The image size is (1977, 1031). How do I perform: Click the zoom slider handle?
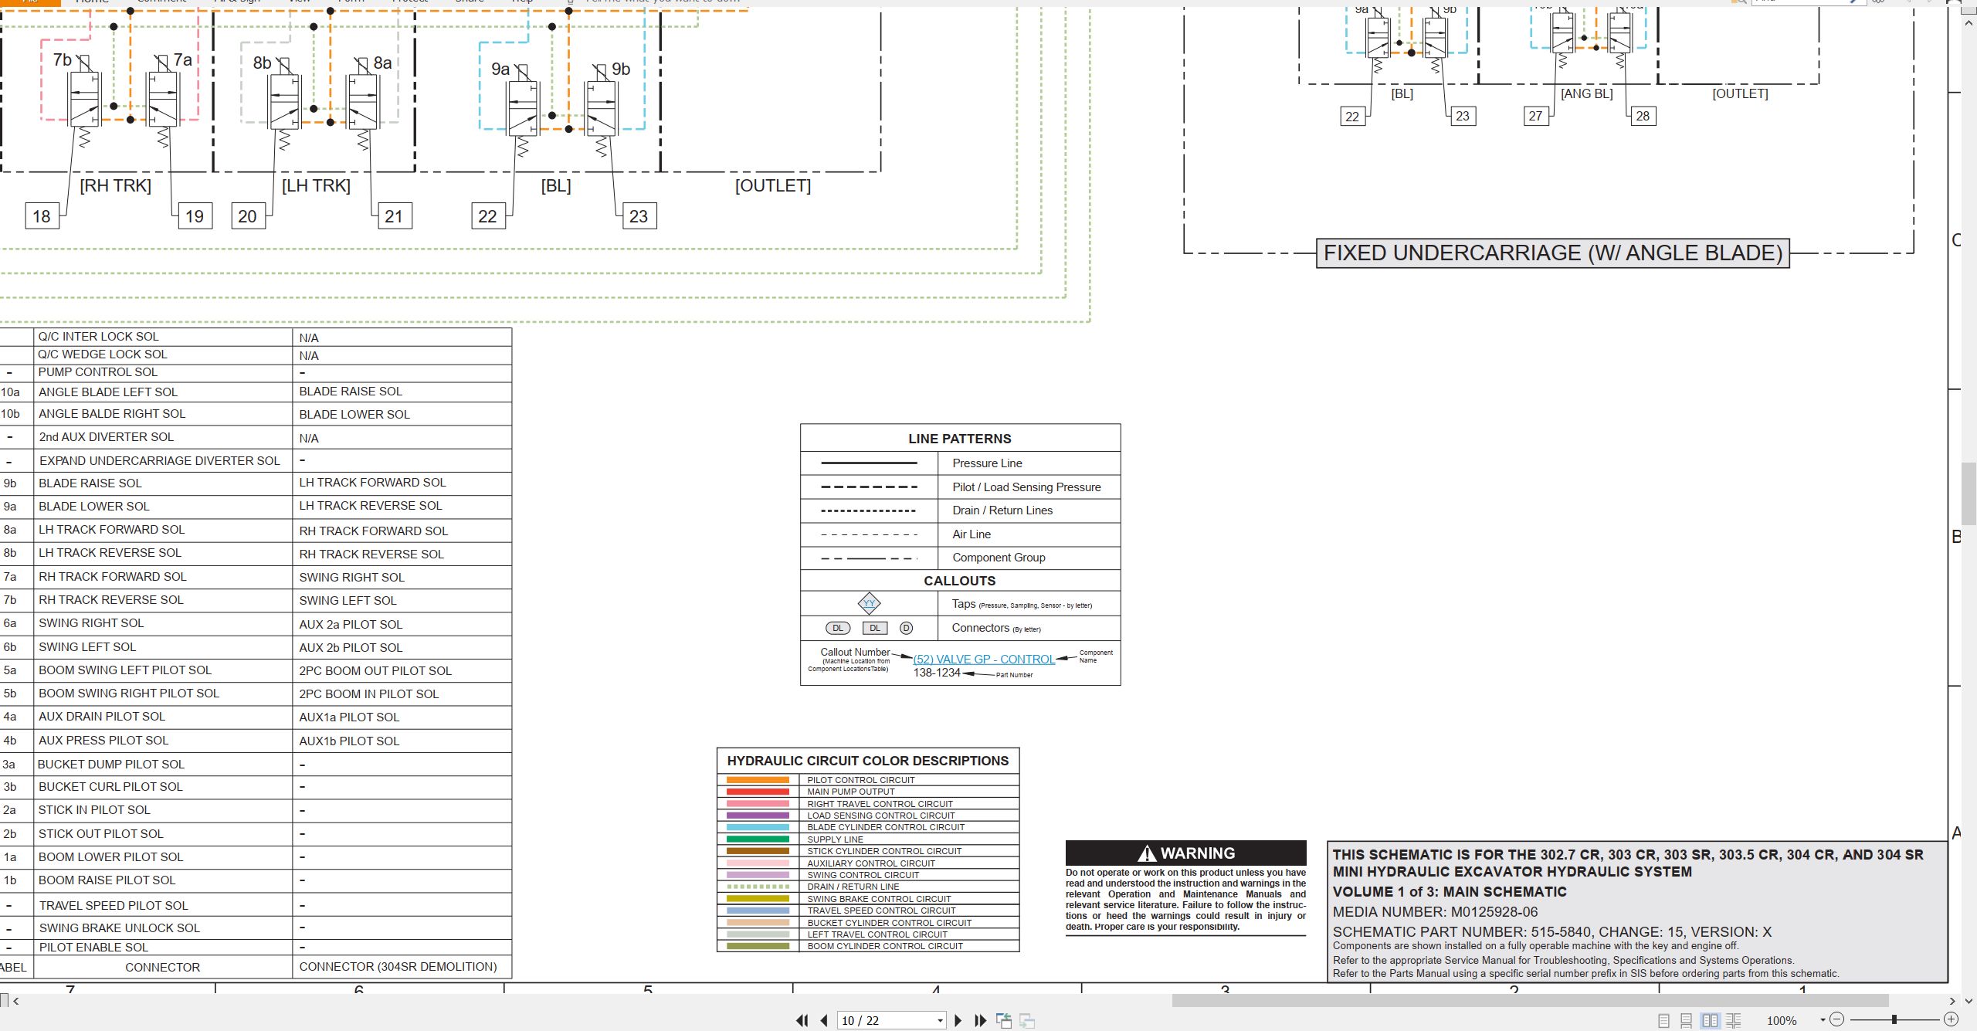click(1894, 1019)
